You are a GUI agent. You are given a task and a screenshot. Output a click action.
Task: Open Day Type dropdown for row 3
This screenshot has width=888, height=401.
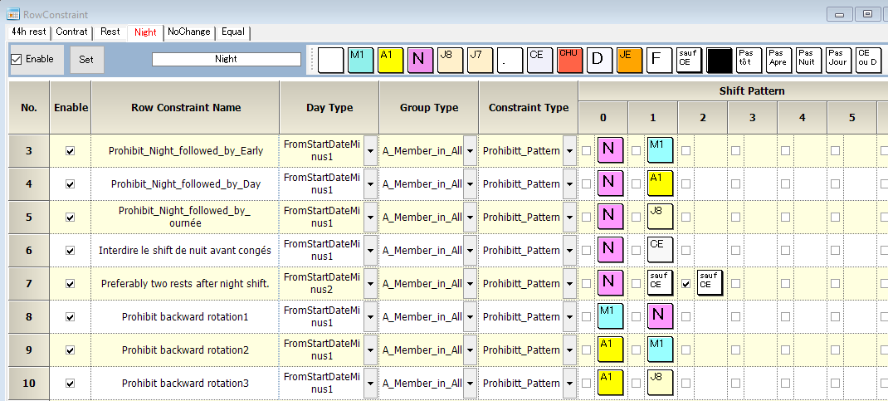coord(370,150)
